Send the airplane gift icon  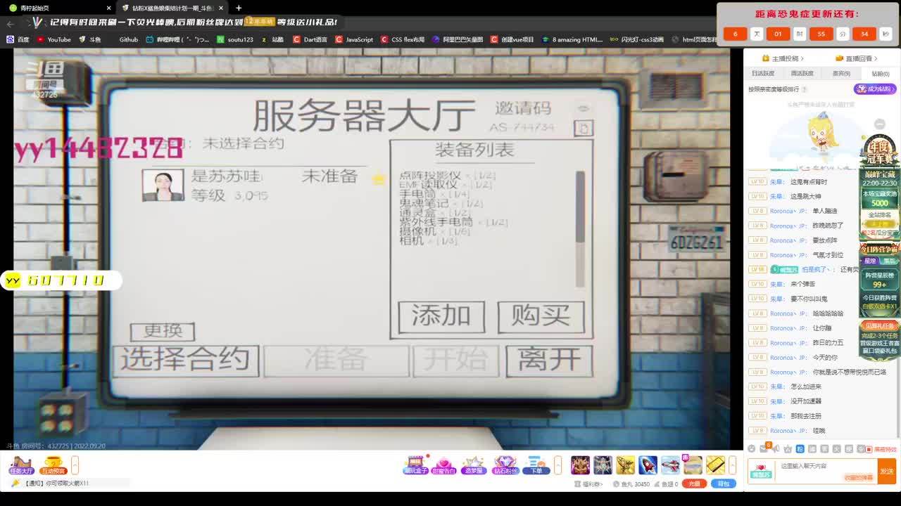670,465
